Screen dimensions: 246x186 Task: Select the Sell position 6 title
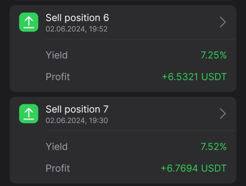click(x=77, y=18)
